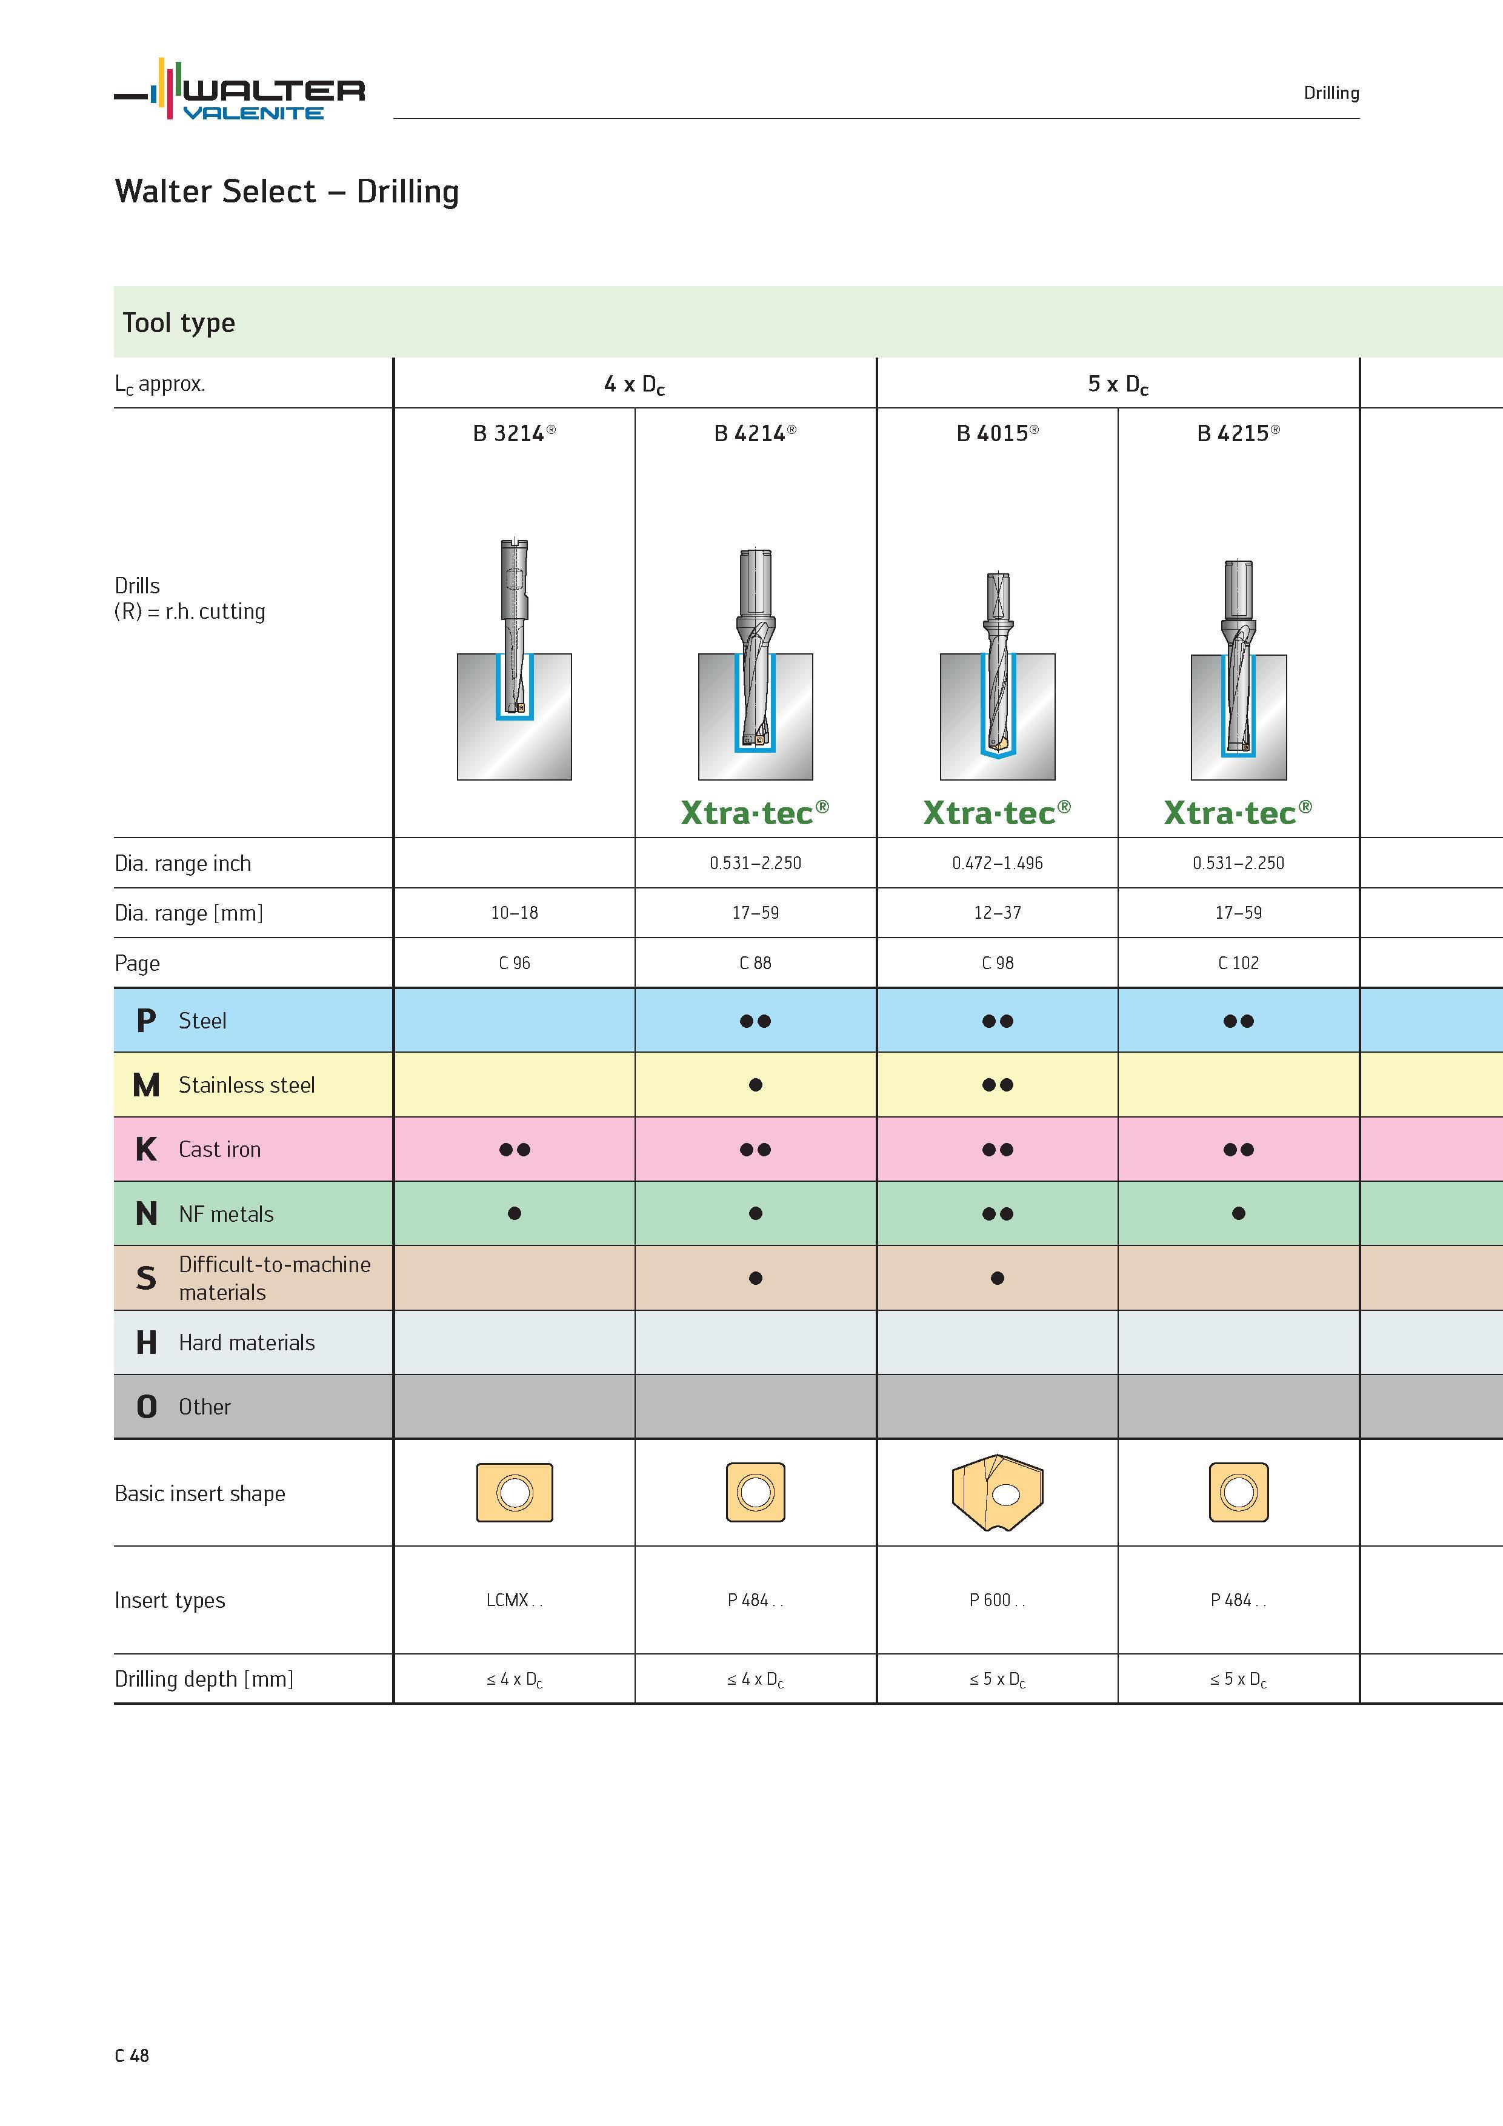Click the '≤ 4 x Dc' depth for B 3214

tap(515, 1680)
